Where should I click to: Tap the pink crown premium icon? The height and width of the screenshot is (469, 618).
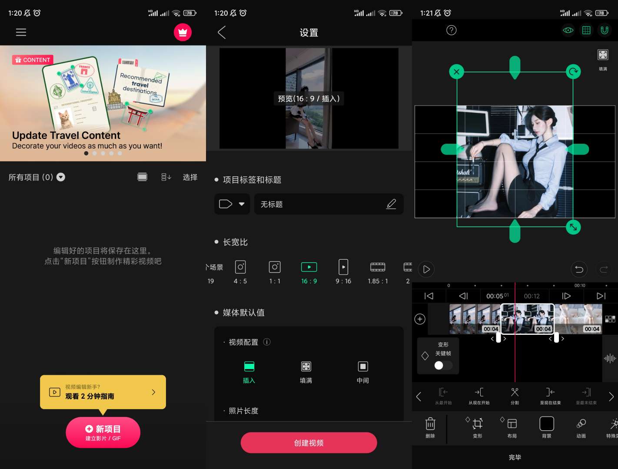[x=183, y=32]
